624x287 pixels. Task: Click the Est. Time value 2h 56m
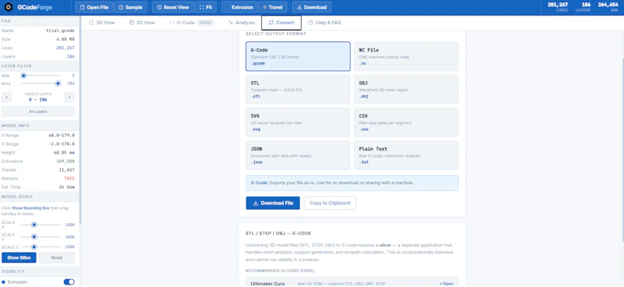click(x=67, y=187)
